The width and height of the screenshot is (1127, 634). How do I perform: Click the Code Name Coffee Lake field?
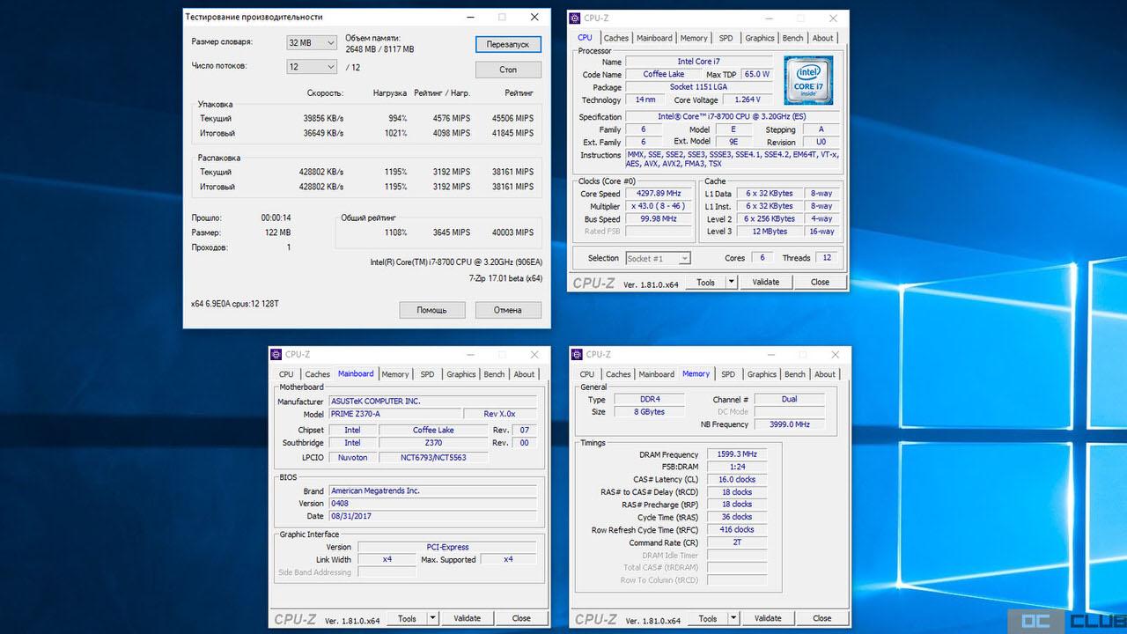[x=664, y=74]
